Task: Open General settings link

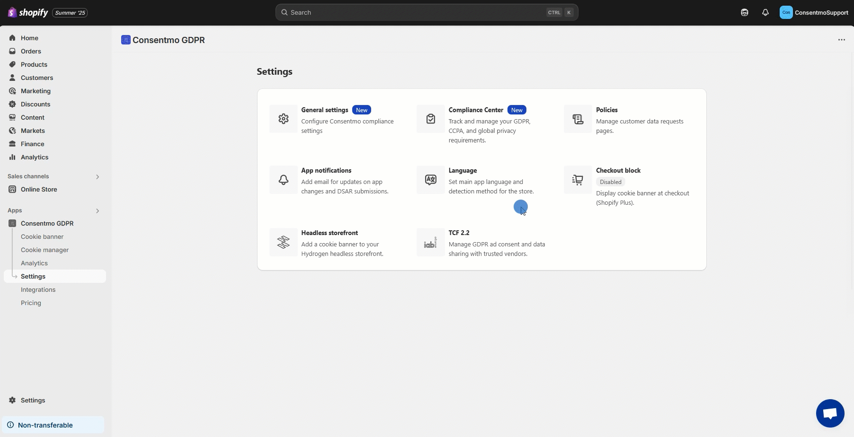Action: click(x=325, y=110)
